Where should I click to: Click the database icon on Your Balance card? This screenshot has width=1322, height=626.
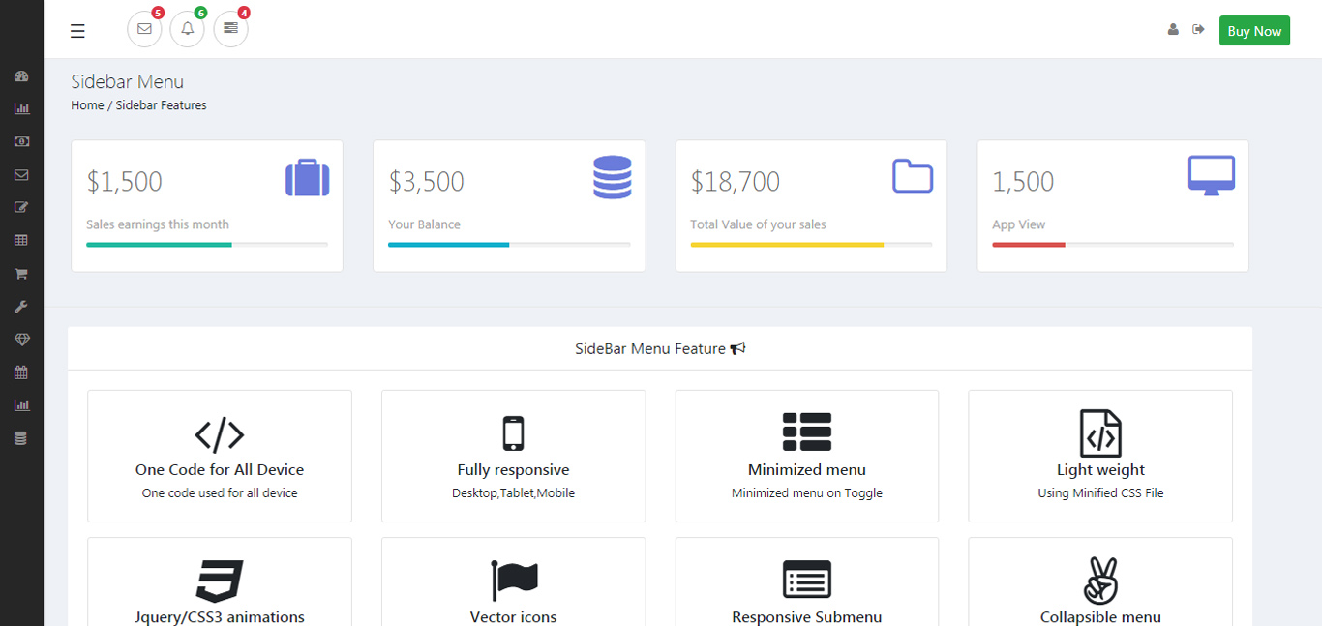point(613,177)
